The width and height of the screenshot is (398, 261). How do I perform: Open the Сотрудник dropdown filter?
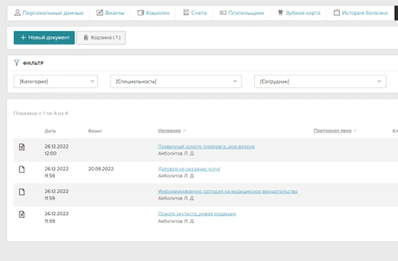[320, 82]
